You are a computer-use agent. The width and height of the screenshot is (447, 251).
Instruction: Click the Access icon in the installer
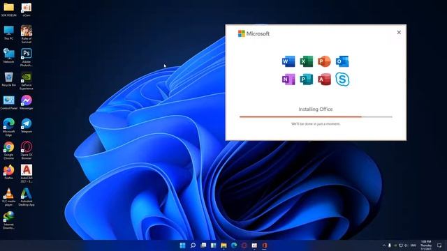[324, 79]
